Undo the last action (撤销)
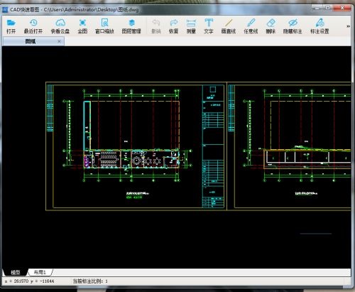The width and height of the screenshot is (355, 292). tap(156, 26)
